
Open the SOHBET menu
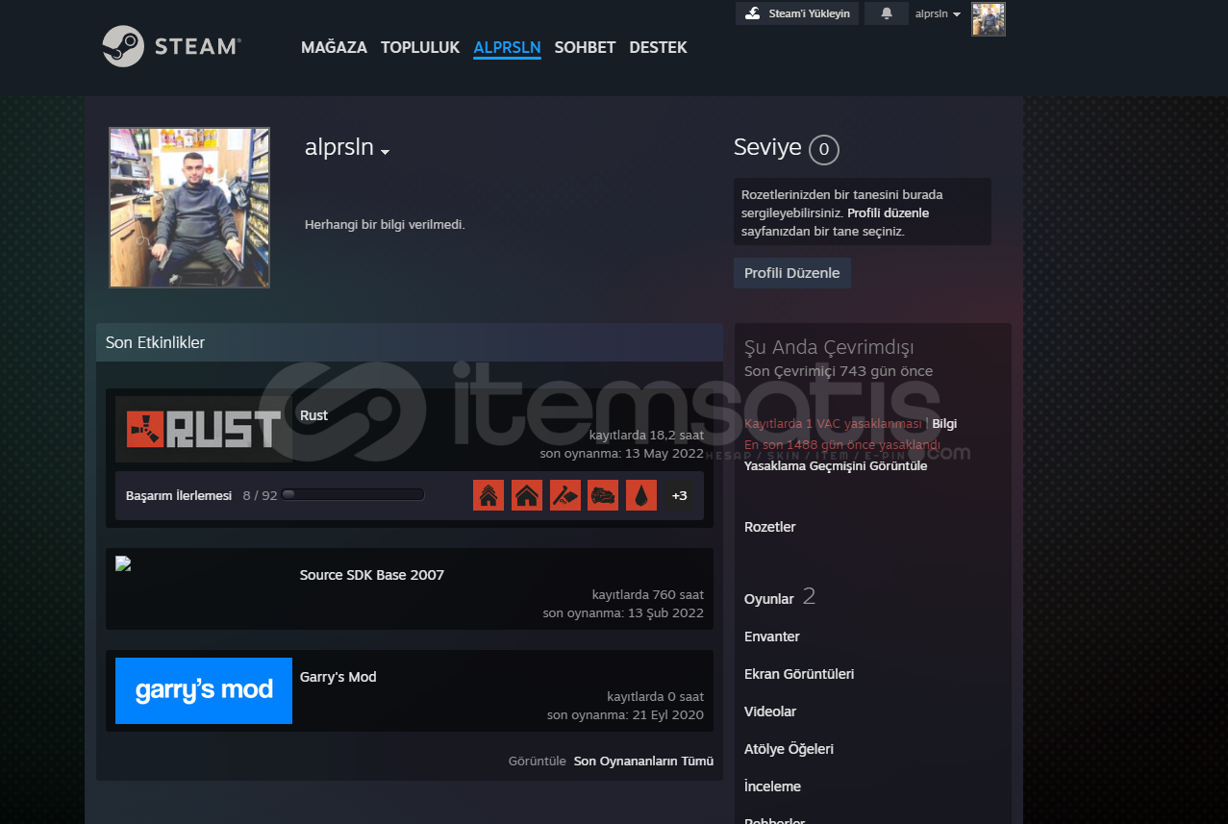click(585, 47)
